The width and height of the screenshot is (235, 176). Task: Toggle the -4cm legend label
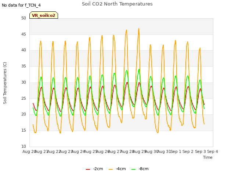[121, 169]
